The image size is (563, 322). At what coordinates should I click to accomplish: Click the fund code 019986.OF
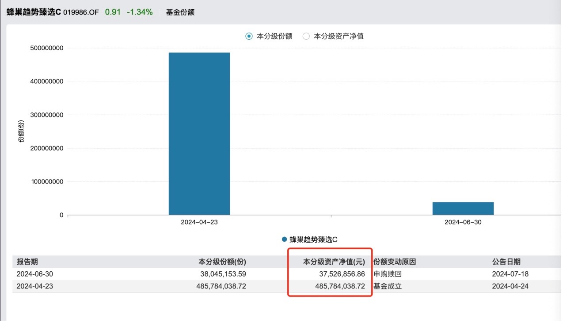pyautogui.click(x=81, y=12)
